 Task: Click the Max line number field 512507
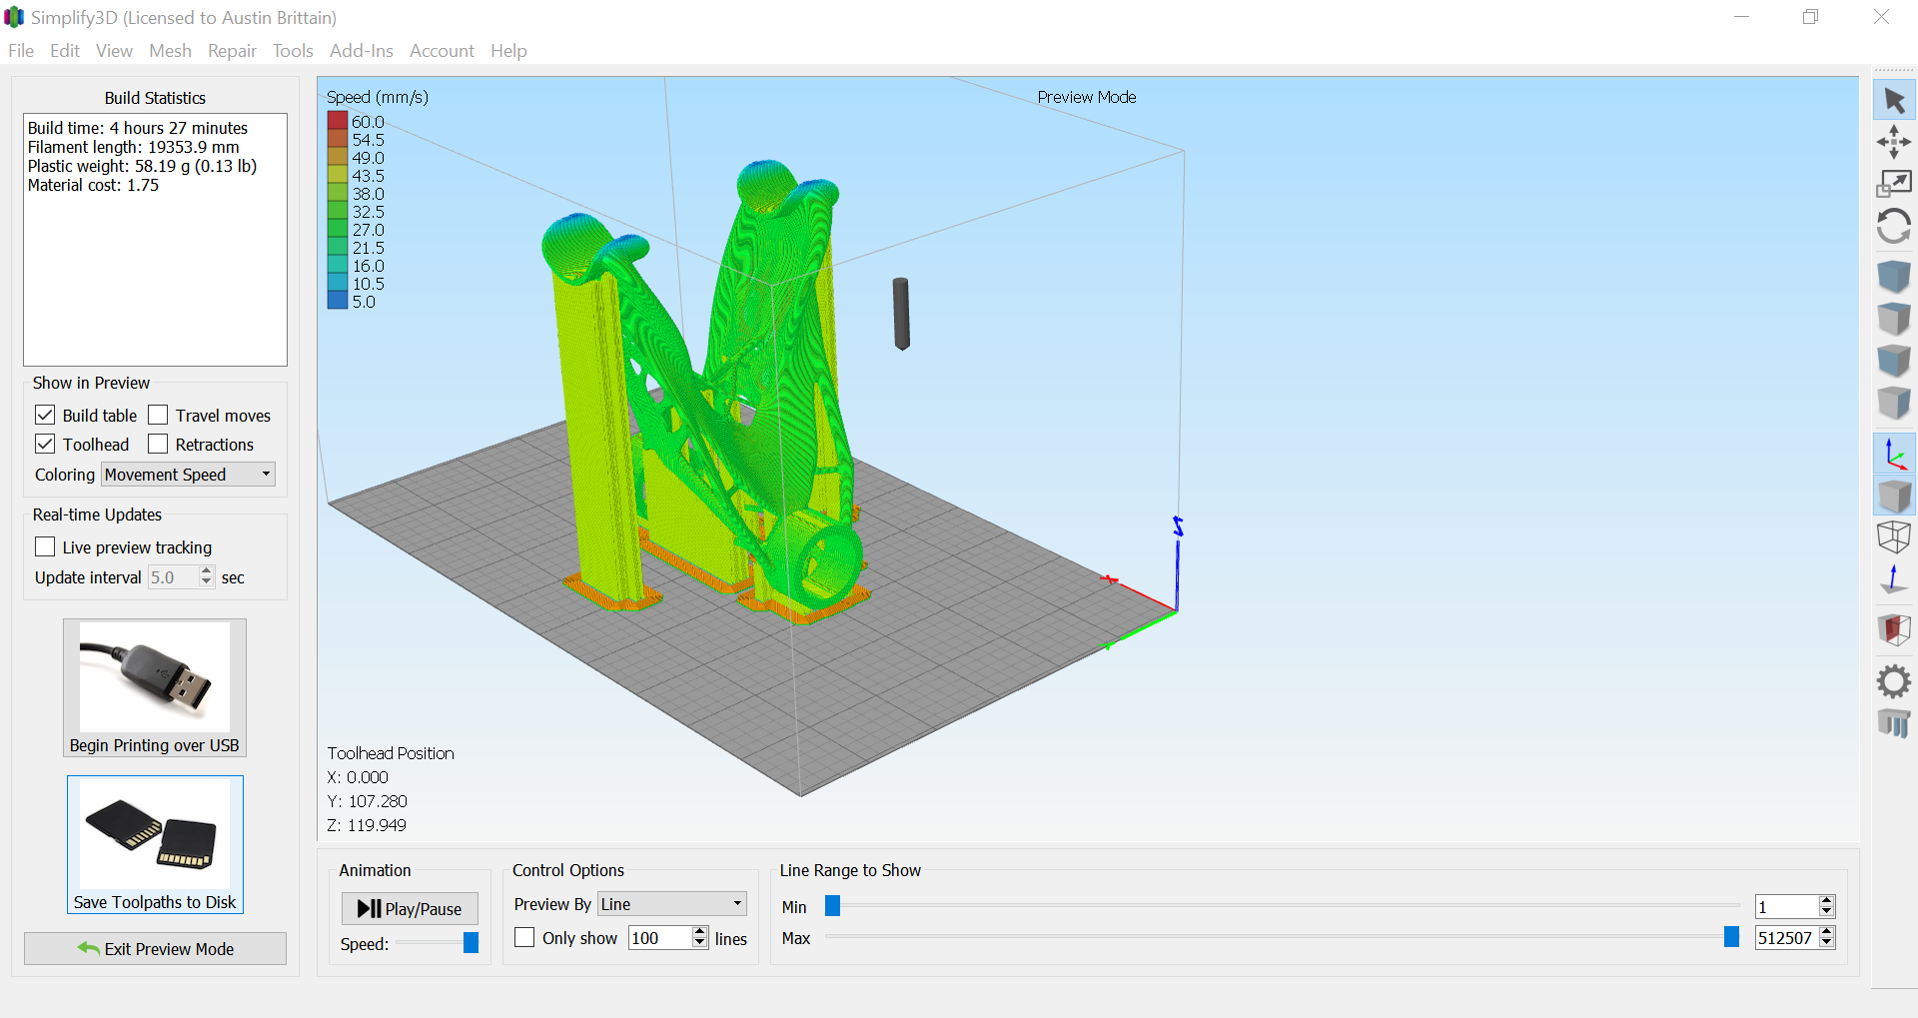[x=1787, y=937]
